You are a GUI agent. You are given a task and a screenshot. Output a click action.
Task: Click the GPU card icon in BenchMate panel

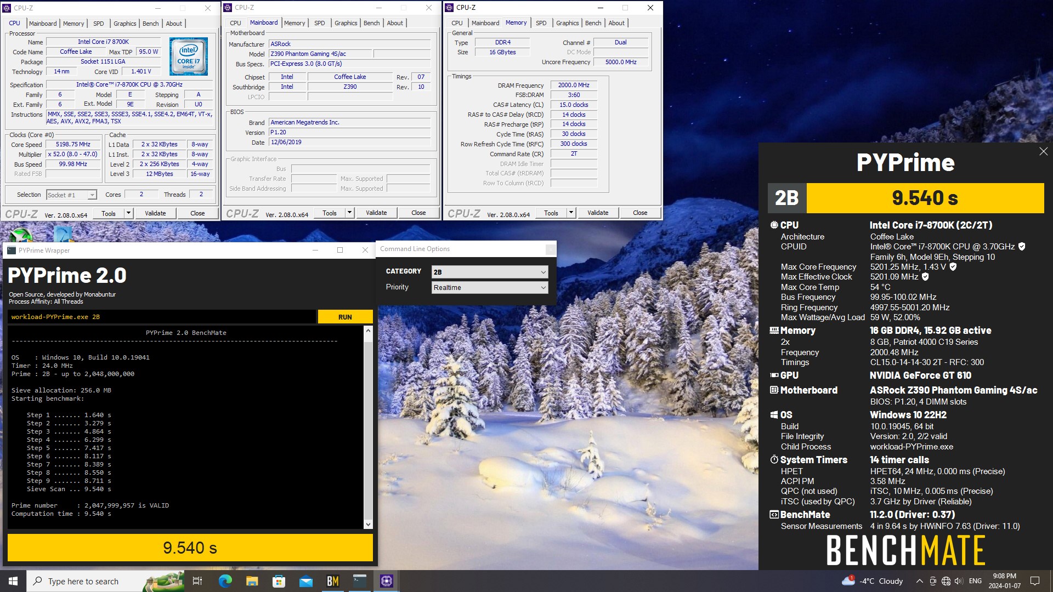(774, 375)
